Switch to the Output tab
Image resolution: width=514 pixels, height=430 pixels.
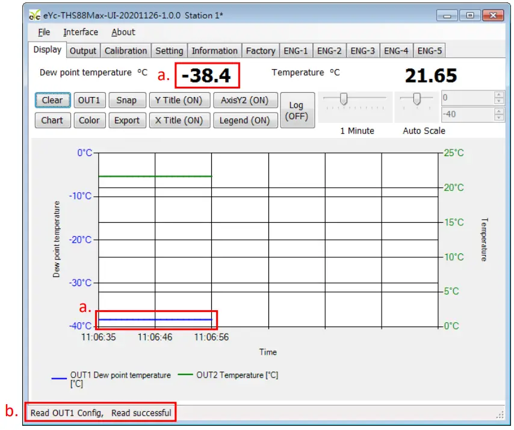83,51
